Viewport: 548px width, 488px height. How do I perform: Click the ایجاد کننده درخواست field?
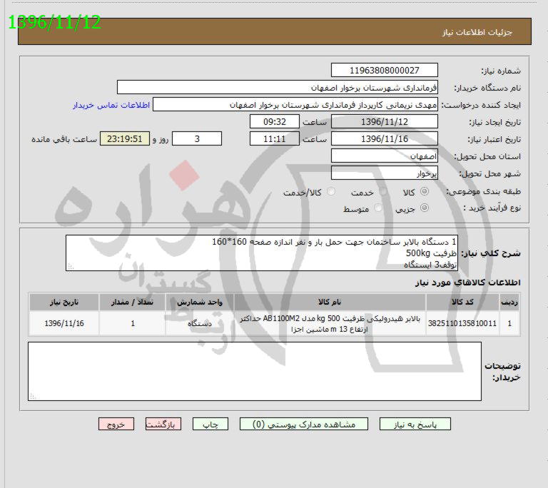(295, 105)
